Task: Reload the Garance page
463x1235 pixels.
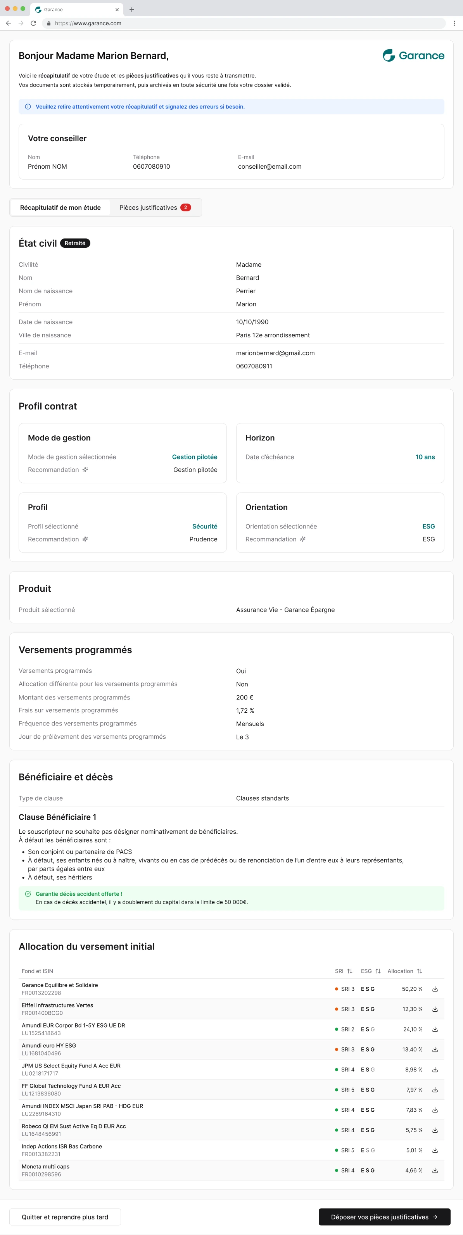Action: pyautogui.click(x=33, y=23)
